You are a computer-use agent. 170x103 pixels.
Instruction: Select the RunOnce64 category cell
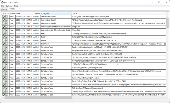pos(56,44)
